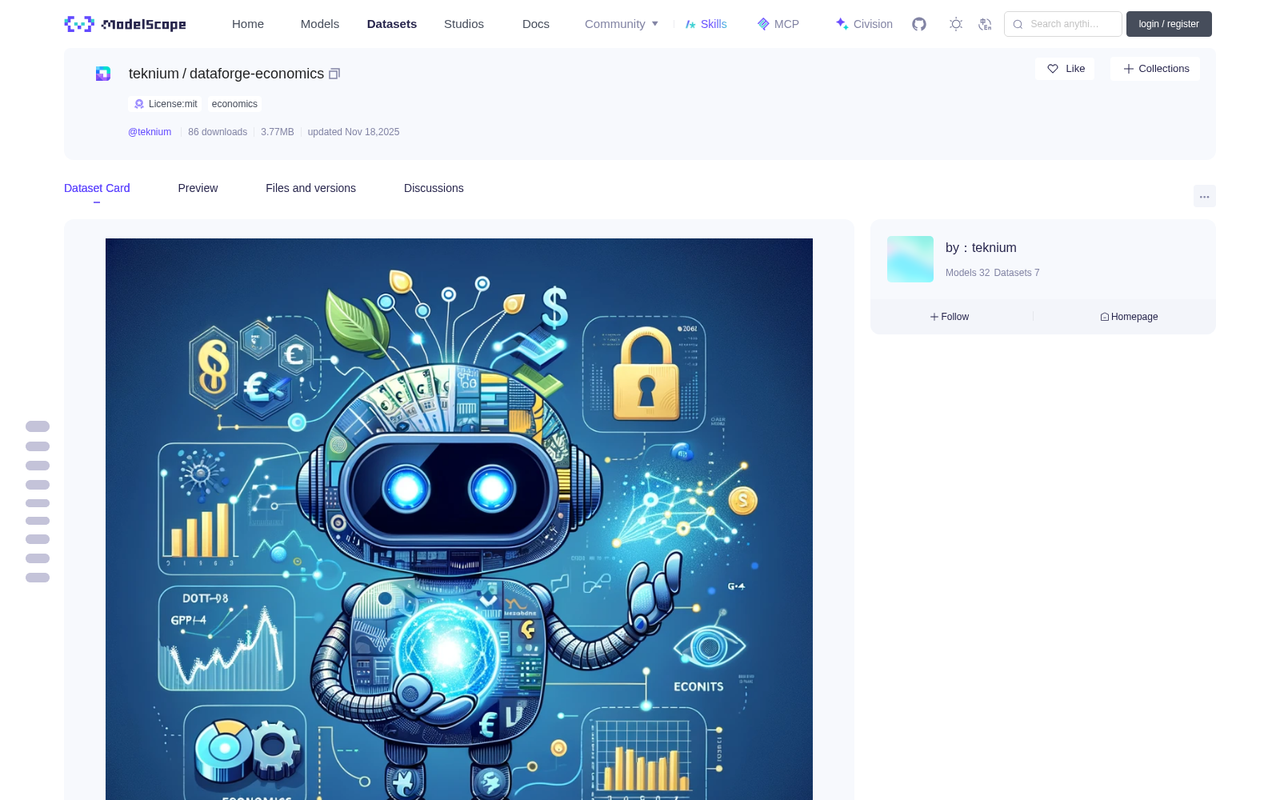
Task: Toggle the light/dark theme sun icon
Action: [956, 24]
